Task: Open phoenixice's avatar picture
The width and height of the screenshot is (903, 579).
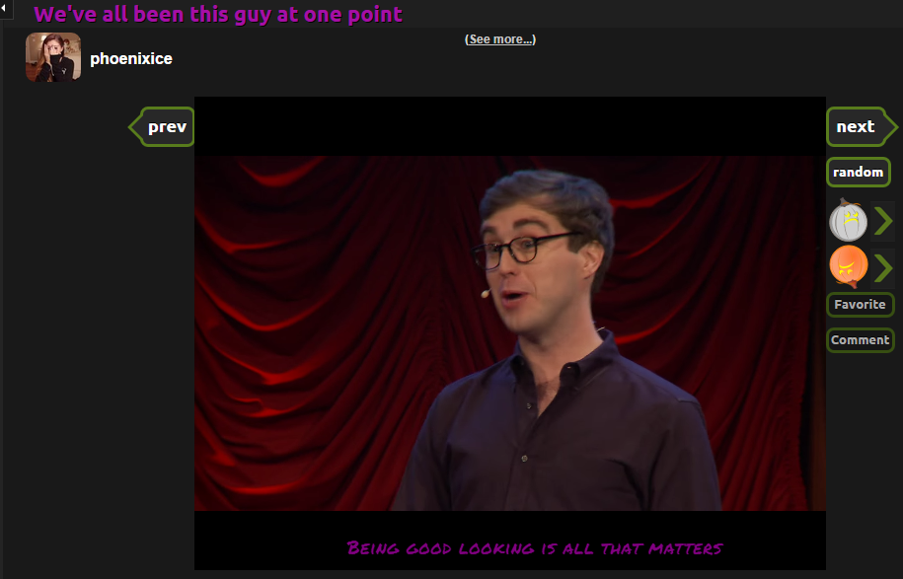Action: (53, 57)
